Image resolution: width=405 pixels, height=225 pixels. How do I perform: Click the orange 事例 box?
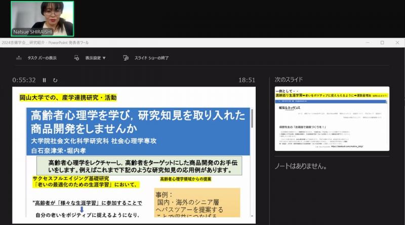[197, 203]
